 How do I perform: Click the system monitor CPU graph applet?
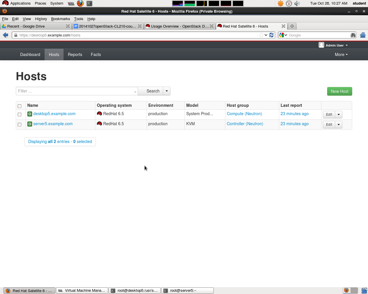tap(178, 3)
